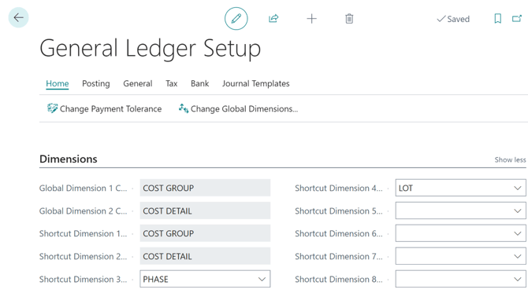The height and width of the screenshot is (293, 528).
Task: Delete record with the trash icon
Action: click(x=349, y=18)
